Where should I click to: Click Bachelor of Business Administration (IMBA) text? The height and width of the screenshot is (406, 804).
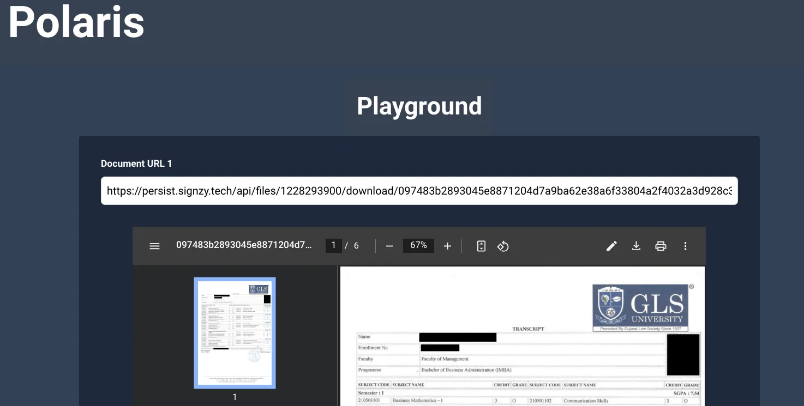[466, 370]
